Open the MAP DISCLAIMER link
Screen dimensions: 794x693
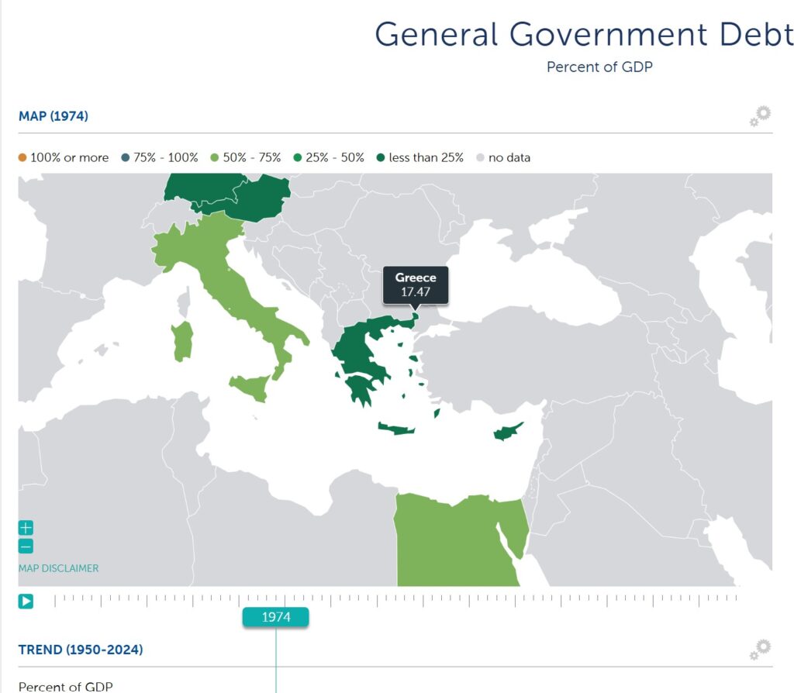59,568
